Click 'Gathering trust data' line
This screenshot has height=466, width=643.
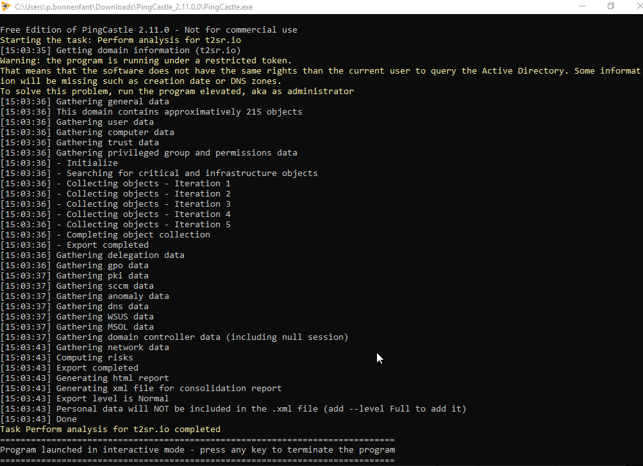pos(79,143)
